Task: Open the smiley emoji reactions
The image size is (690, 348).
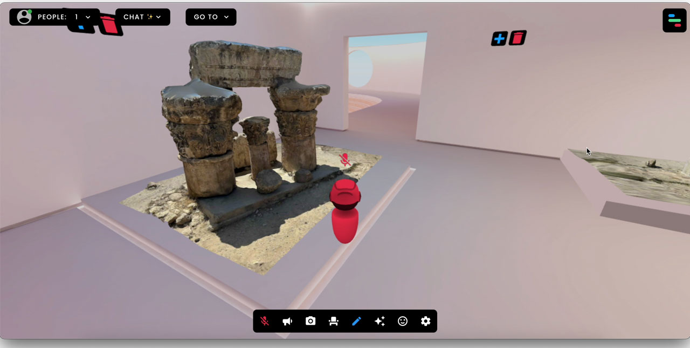Action: pyautogui.click(x=403, y=321)
